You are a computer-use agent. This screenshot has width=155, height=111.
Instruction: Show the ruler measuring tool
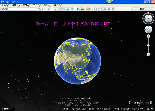[94, 9]
